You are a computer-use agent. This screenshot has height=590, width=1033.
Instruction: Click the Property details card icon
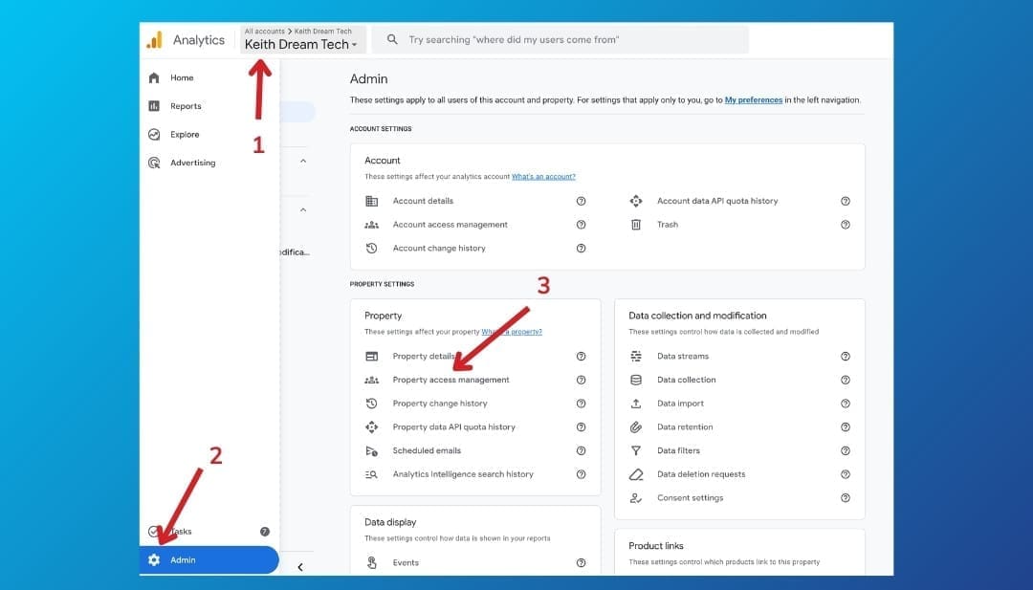371,357
